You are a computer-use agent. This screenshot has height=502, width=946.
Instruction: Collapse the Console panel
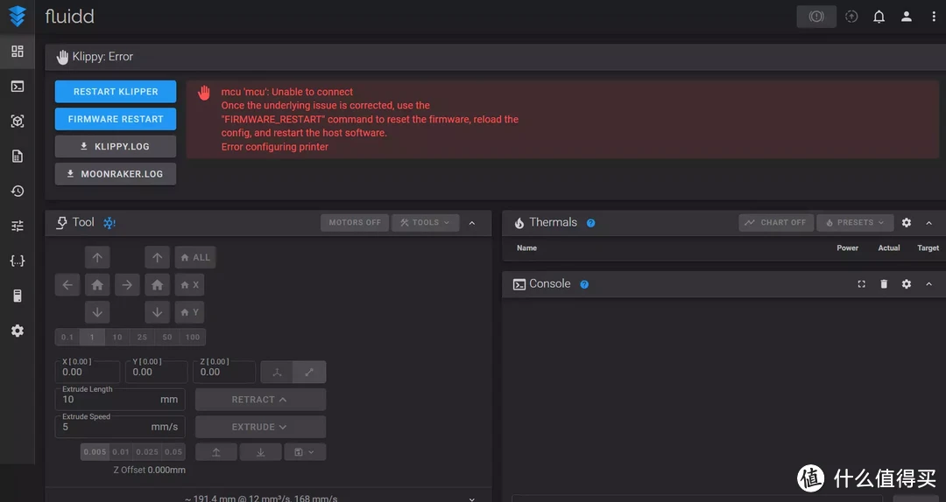click(929, 284)
